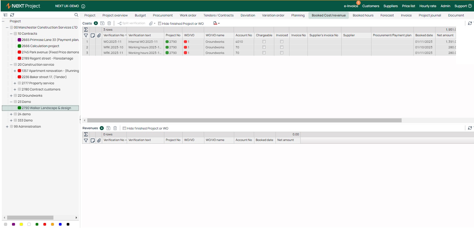Click the search magnifier in project tree
Image resolution: width=474 pixels, height=228 pixels.
click(x=76, y=15)
